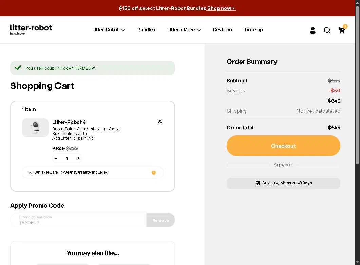Screen dimensions: 360x265
Task: Click the 'You may also like...' heading
Action: (x=93, y=253)
